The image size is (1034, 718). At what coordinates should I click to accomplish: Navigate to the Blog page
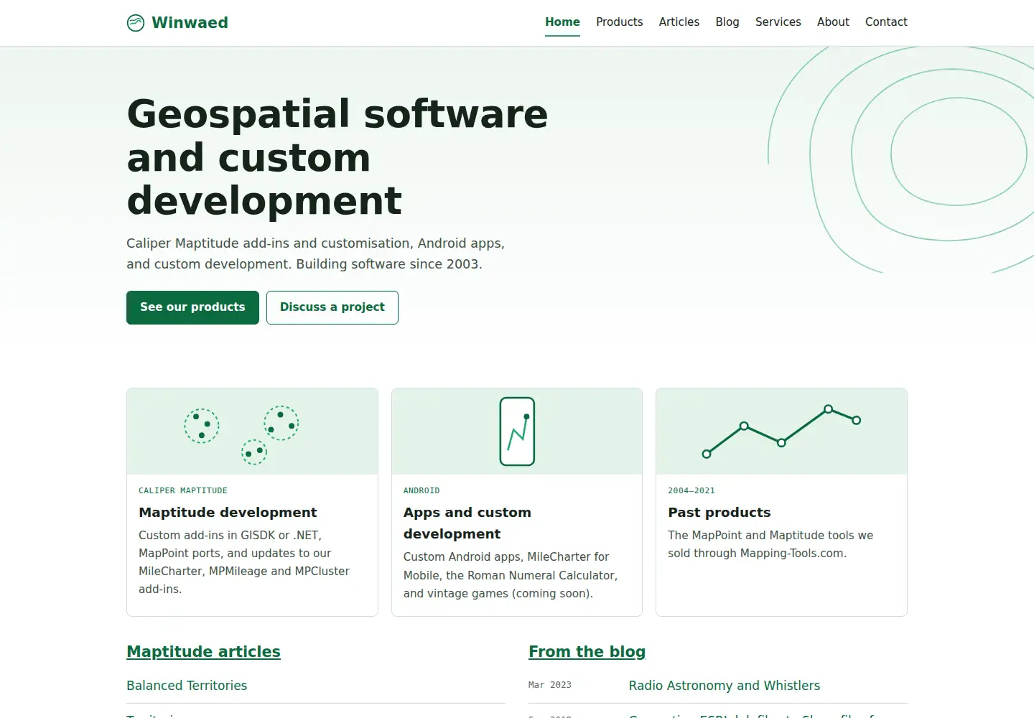click(x=727, y=22)
